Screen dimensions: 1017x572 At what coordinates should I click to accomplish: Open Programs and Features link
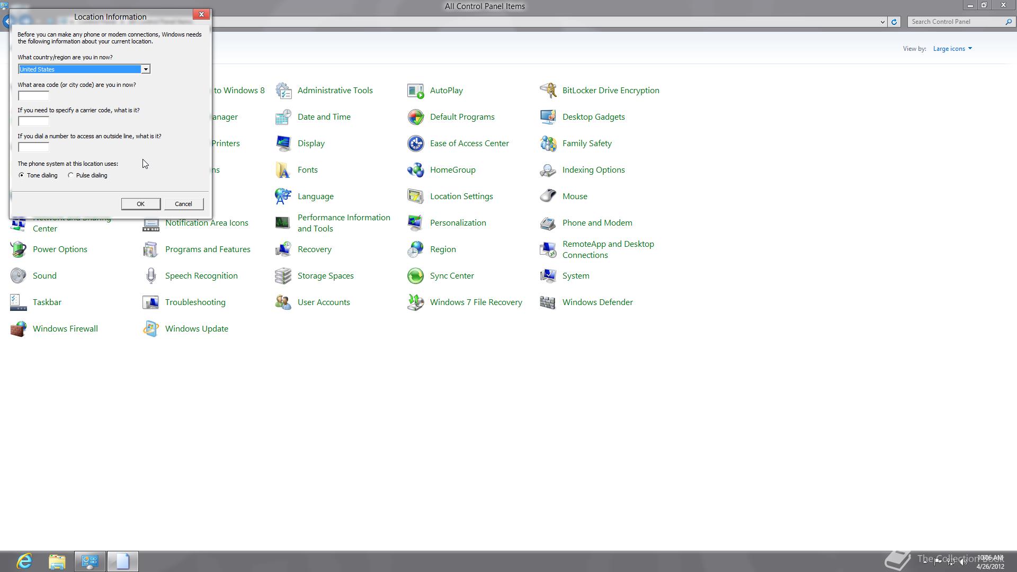(x=208, y=249)
